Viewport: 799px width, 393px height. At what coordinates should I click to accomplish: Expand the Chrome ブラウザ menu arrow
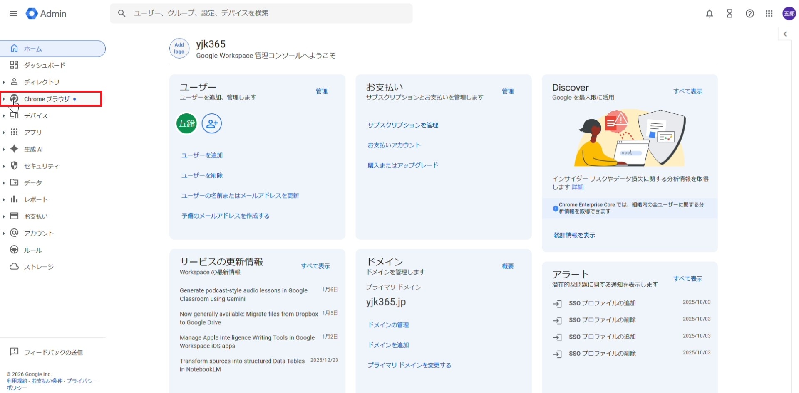tap(4, 99)
